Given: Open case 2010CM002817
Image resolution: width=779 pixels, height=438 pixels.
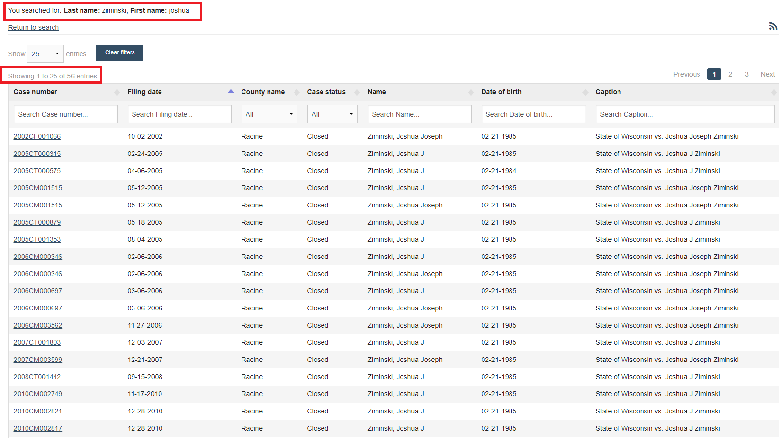Looking at the screenshot, I should click(38, 428).
